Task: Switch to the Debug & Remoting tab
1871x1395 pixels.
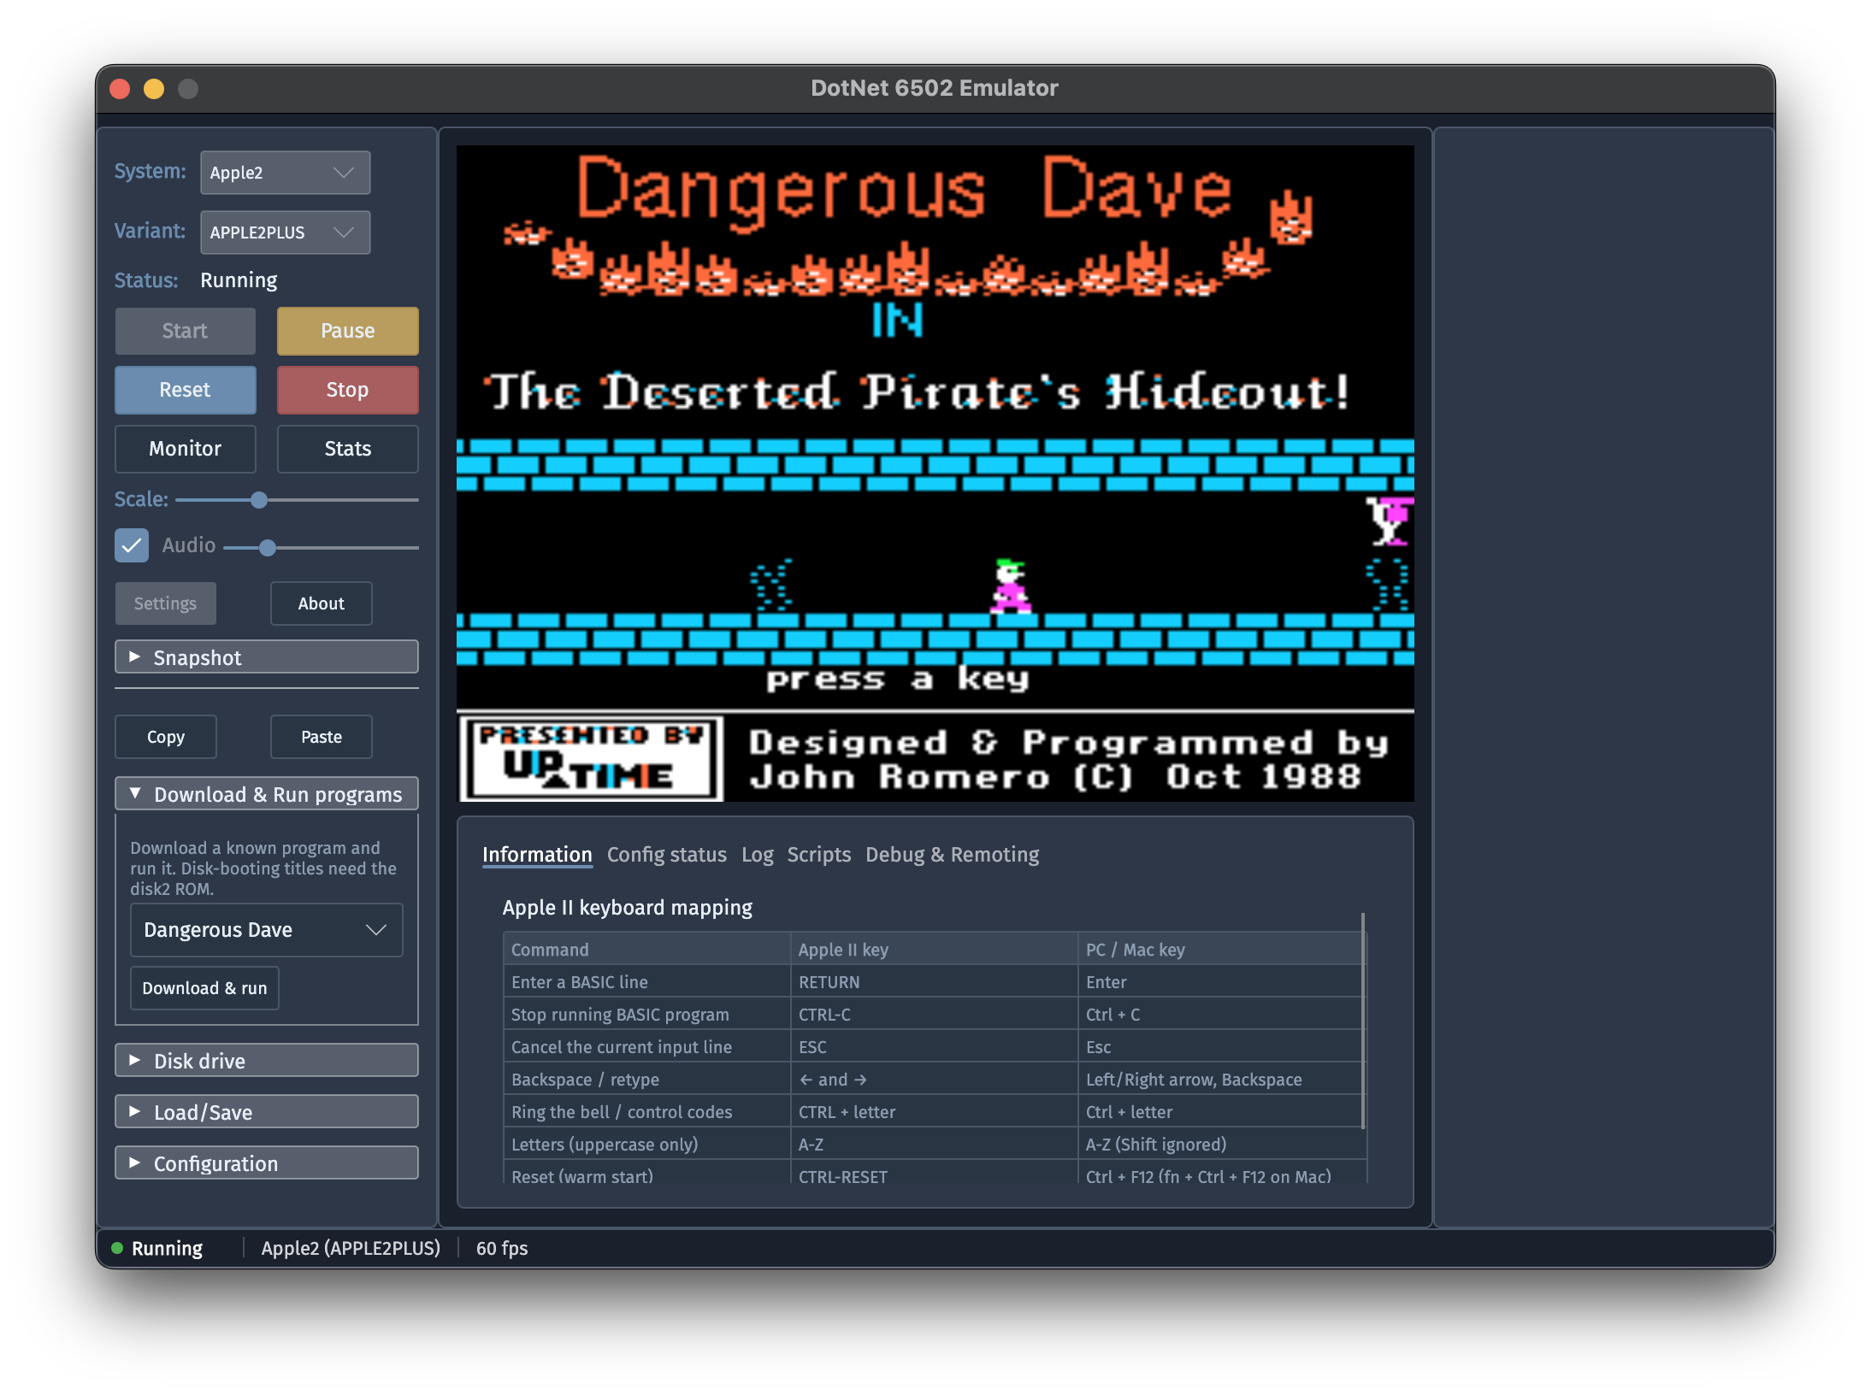Action: tap(952, 855)
